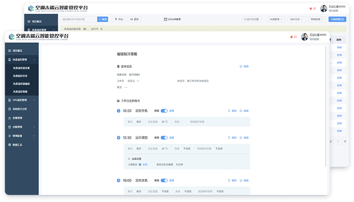The width and height of the screenshot is (354, 202).
Task: Click the 重置 reset button in back window
Action: point(134,19)
